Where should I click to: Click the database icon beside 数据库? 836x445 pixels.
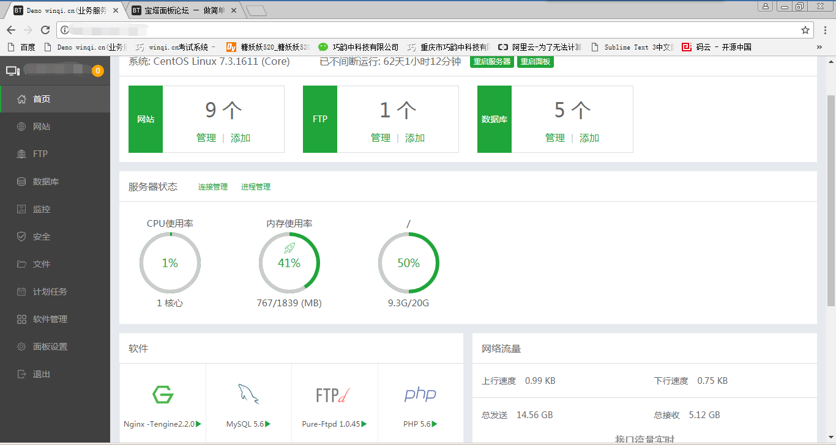coord(22,182)
